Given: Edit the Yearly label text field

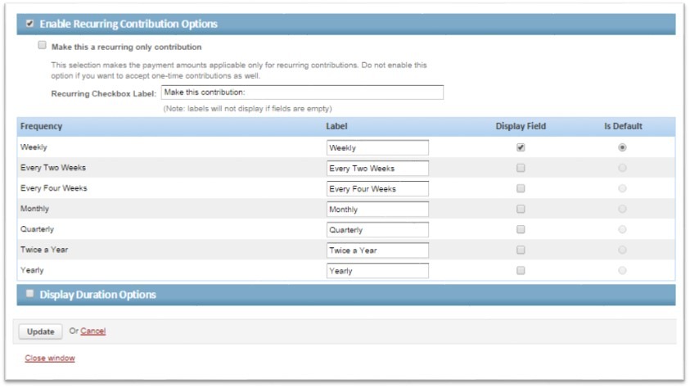Looking at the screenshot, I should point(377,271).
